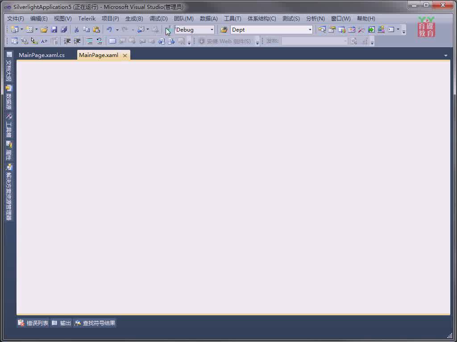Click the Display Quick Info icon

click(34, 41)
